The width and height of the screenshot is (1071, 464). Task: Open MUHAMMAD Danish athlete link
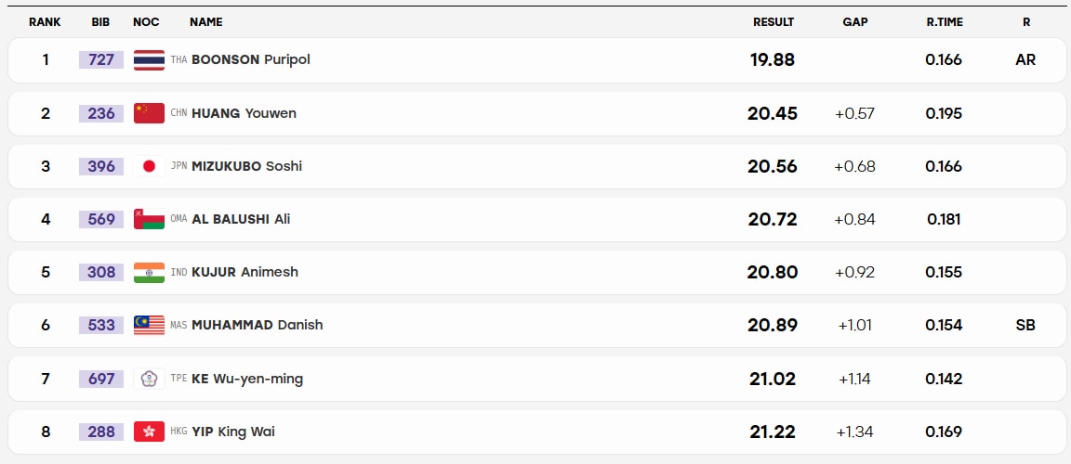(257, 325)
